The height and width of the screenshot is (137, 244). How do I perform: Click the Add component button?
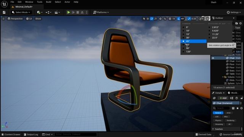(x=223, y=98)
